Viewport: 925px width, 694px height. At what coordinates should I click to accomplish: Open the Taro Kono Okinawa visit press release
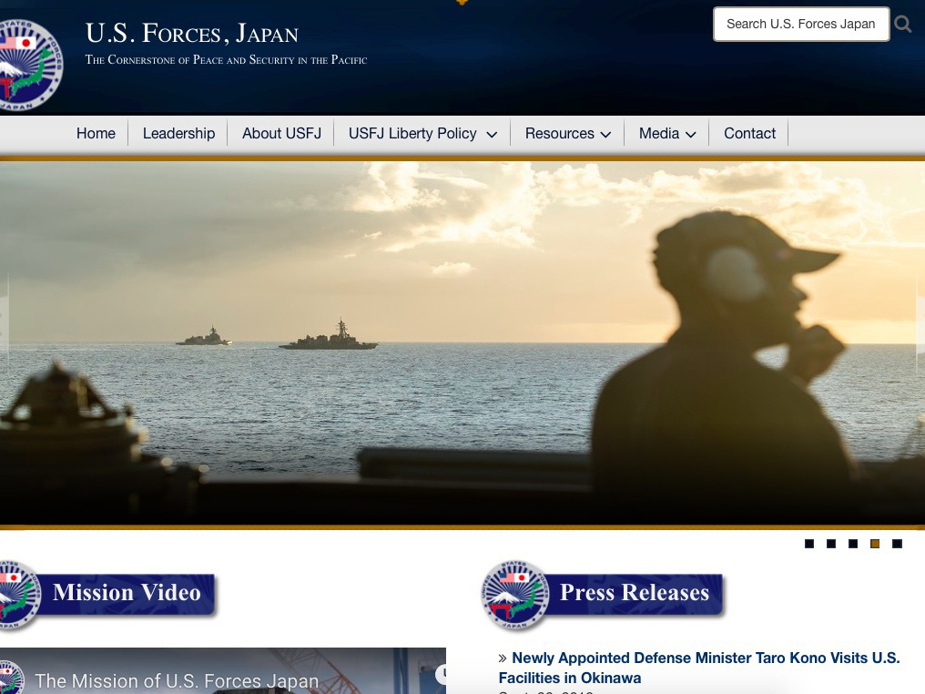click(x=699, y=668)
